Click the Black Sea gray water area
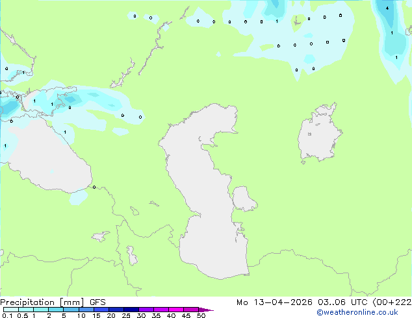 50,158
